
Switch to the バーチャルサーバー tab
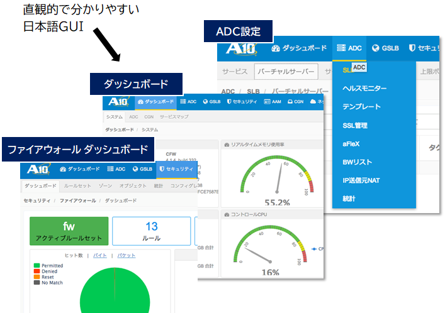[286, 72]
